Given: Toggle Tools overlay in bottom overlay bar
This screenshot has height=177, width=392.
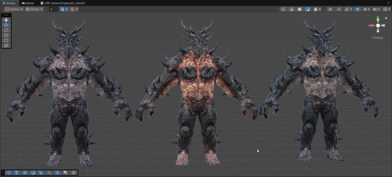Looking at the screenshot, I should click(8, 173).
